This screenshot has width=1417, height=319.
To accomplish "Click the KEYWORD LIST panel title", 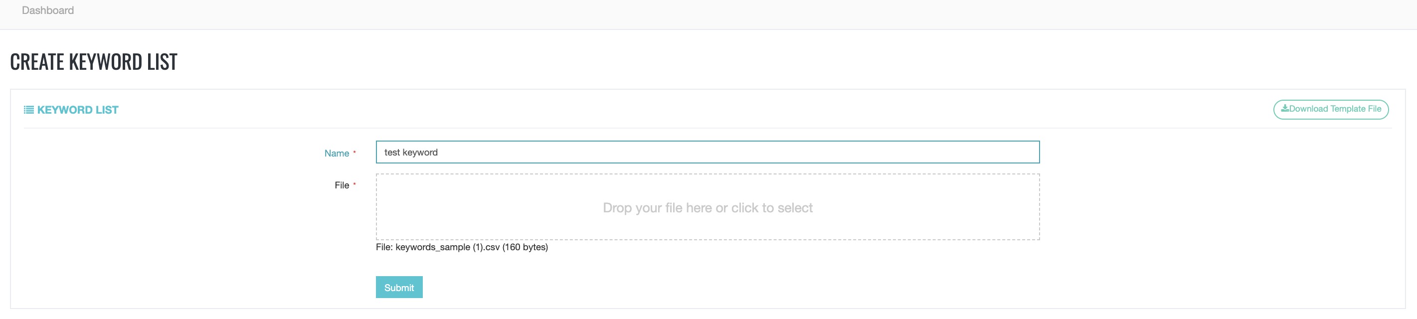I will [78, 110].
